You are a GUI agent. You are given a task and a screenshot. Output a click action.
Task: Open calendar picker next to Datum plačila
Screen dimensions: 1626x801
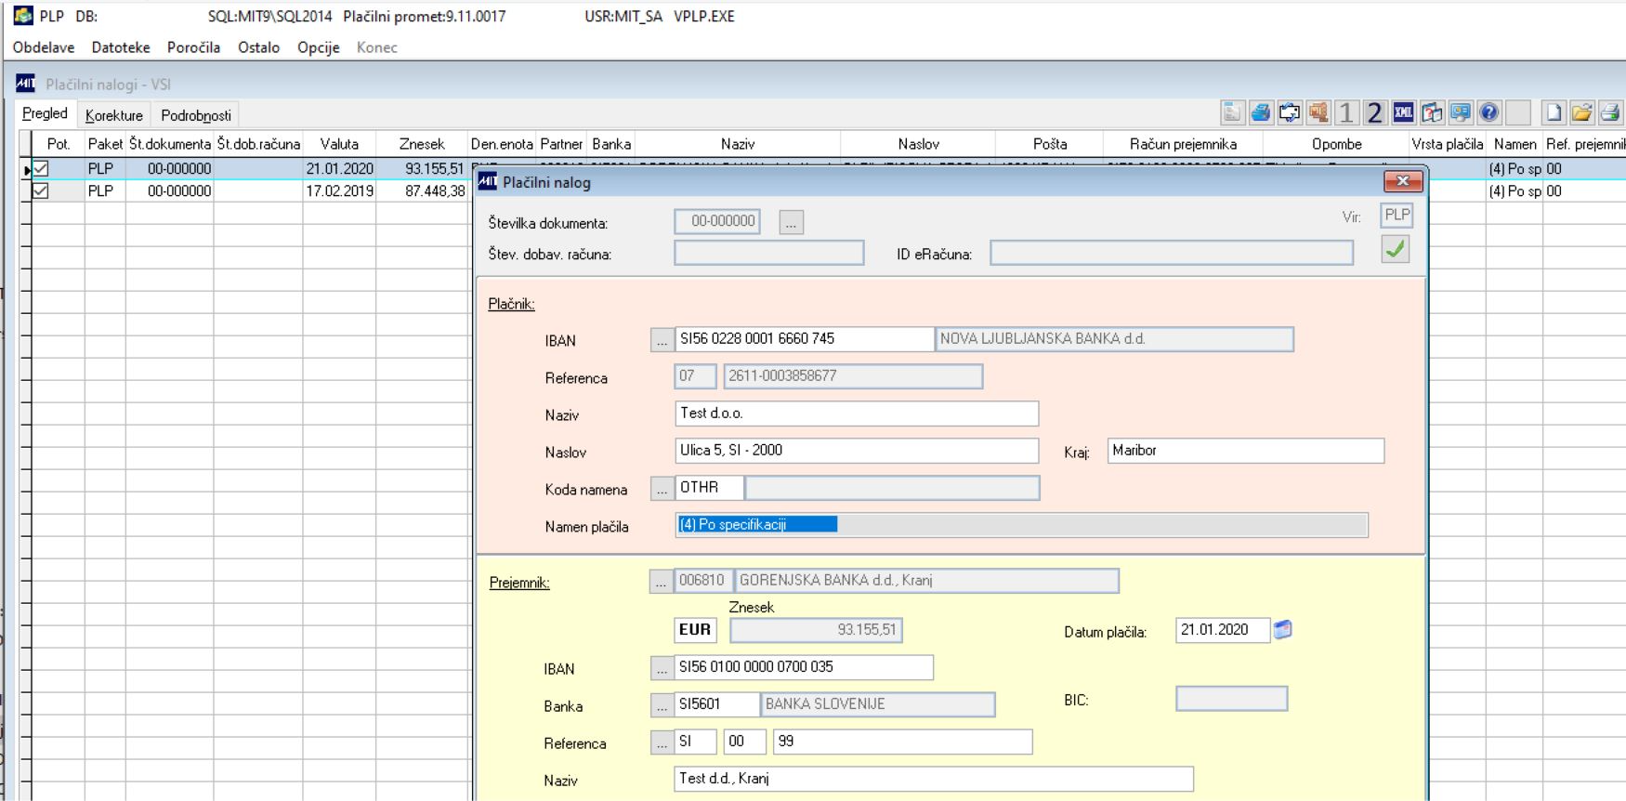pos(1283,630)
